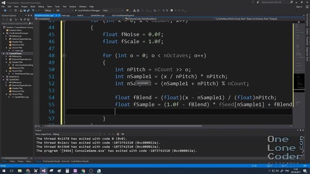Switch to the Find Symbol Results tab
Screen dimensions: 310x174
[x=51, y=161]
